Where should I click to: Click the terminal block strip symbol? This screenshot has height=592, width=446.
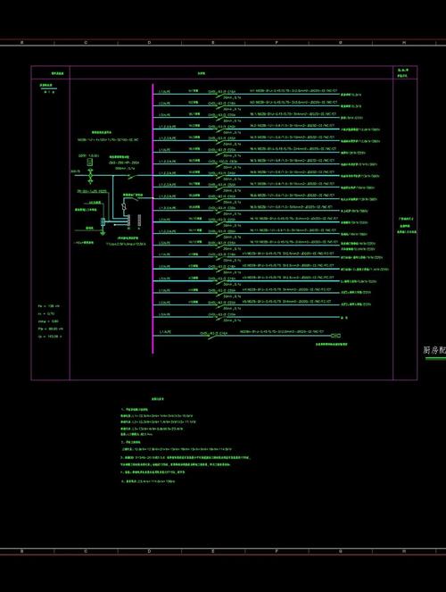click(128, 221)
